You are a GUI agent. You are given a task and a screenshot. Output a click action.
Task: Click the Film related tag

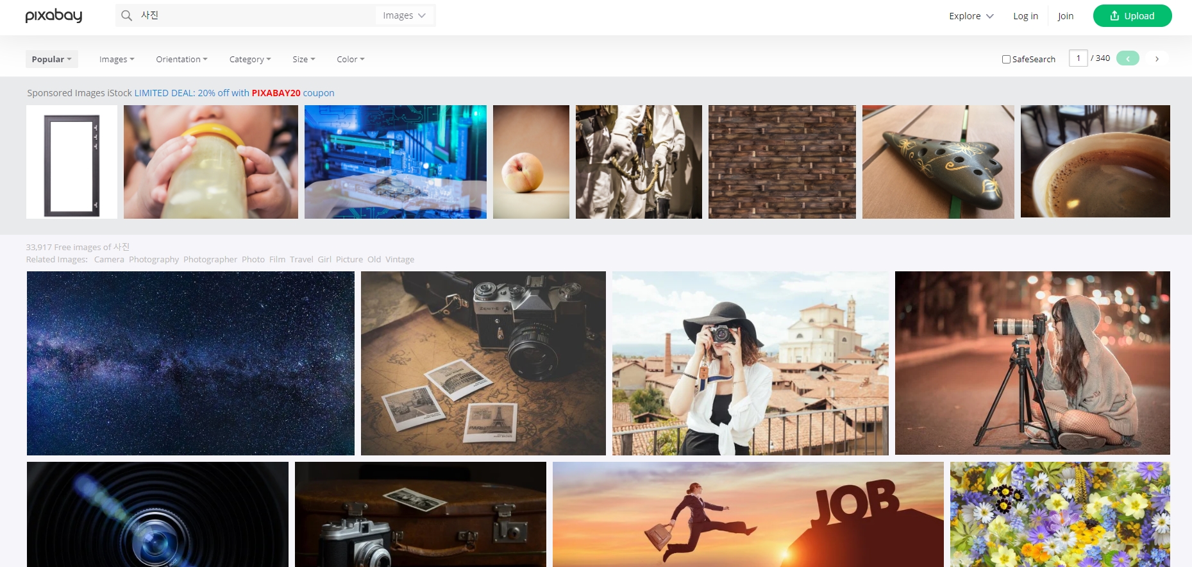pos(277,259)
